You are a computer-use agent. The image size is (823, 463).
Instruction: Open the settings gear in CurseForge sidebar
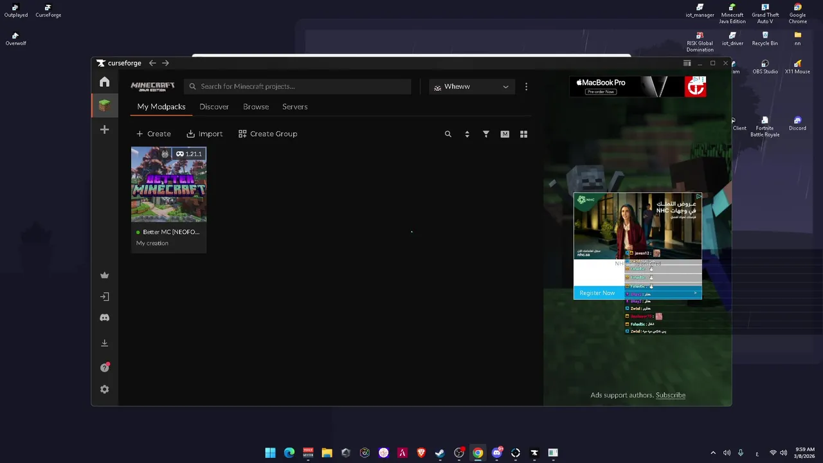pos(104,389)
